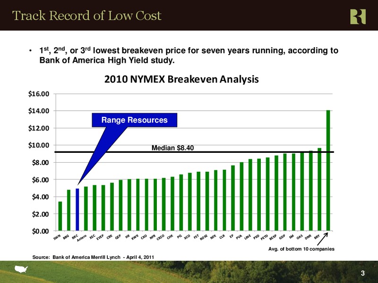This screenshot has width=378, height=283.
Task: Click the '$8.00' y-axis label
Action: pos(41,162)
